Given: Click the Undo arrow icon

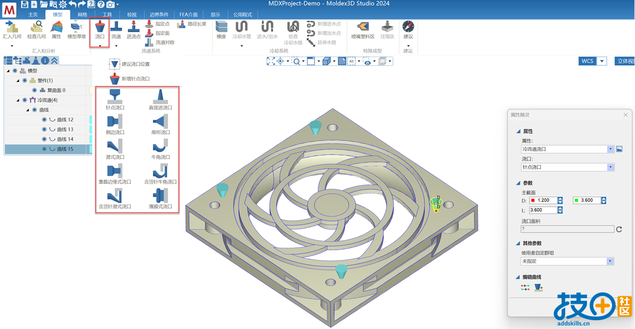Looking at the screenshot, I should pyautogui.click(x=72, y=4).
